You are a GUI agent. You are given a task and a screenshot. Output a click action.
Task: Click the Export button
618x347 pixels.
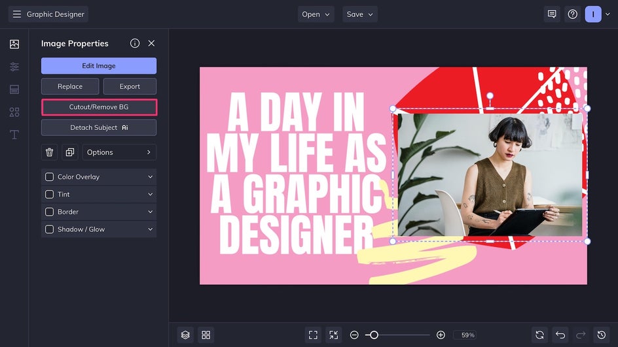[x=130, y=86]
